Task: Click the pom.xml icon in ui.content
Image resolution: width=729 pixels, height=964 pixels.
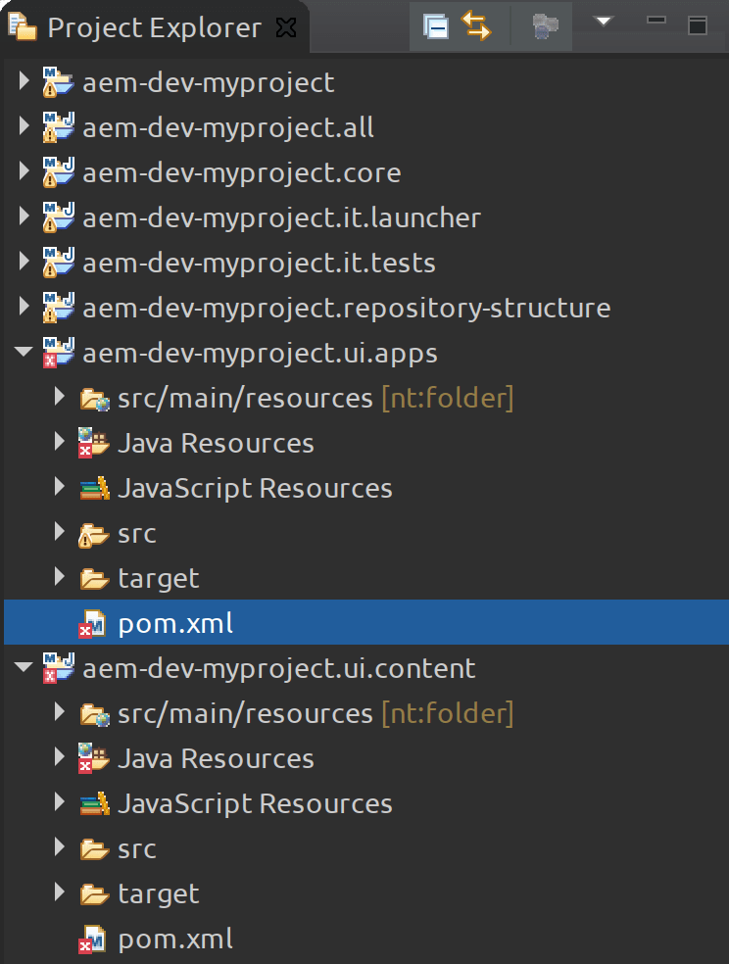Action: [x=92, y=939]
